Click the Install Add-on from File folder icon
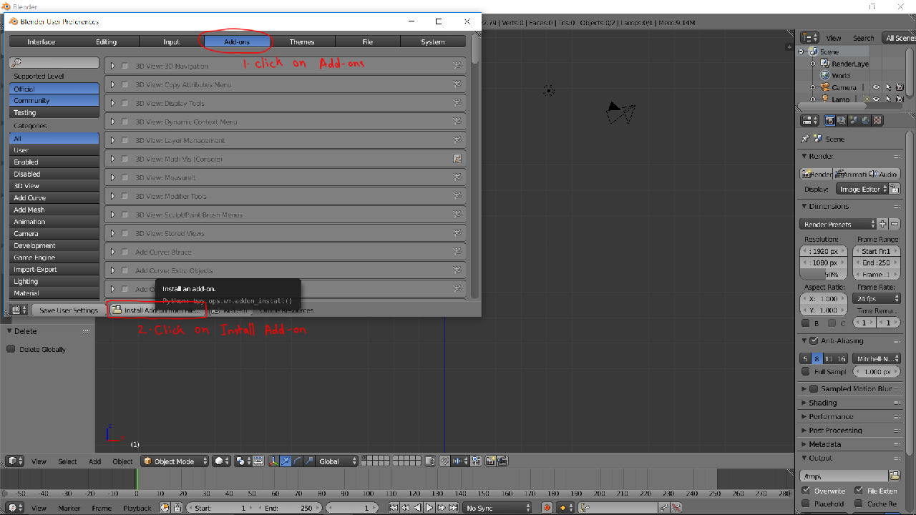Image resolution: width=916 pixels, height=515 pixels. tap(117, 310)
